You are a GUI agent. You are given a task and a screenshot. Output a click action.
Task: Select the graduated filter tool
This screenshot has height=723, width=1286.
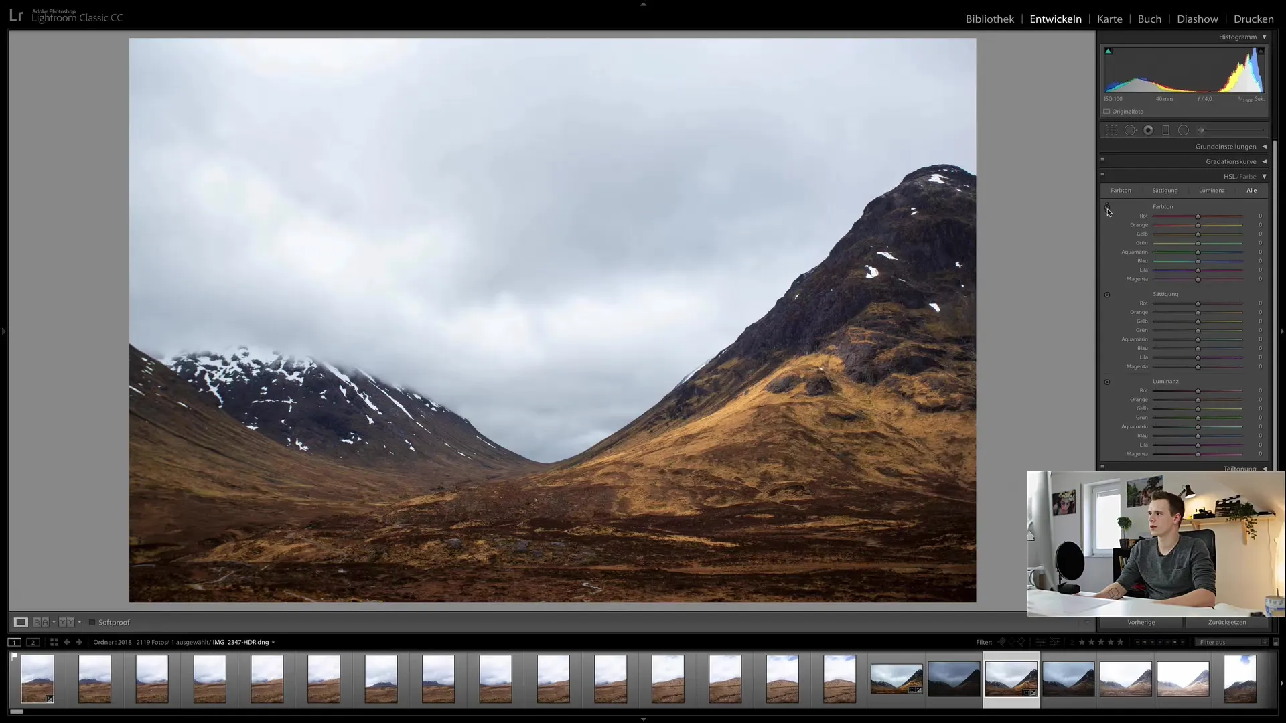tap(1165, 130)
